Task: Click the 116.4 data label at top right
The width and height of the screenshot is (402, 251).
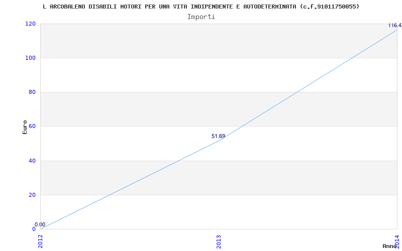Action: click(395, 26)
